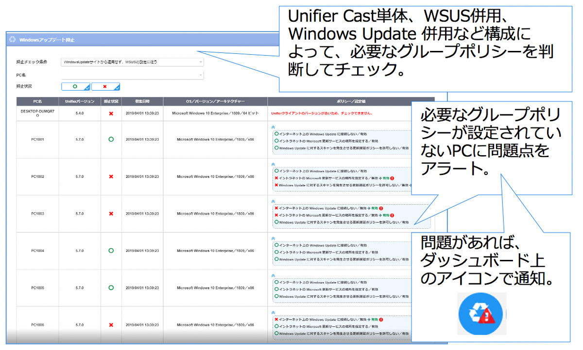The width and height of the screenshot is (583, 350).
Task: Collapse PC1003 policy details chevron
Action: 273,201
